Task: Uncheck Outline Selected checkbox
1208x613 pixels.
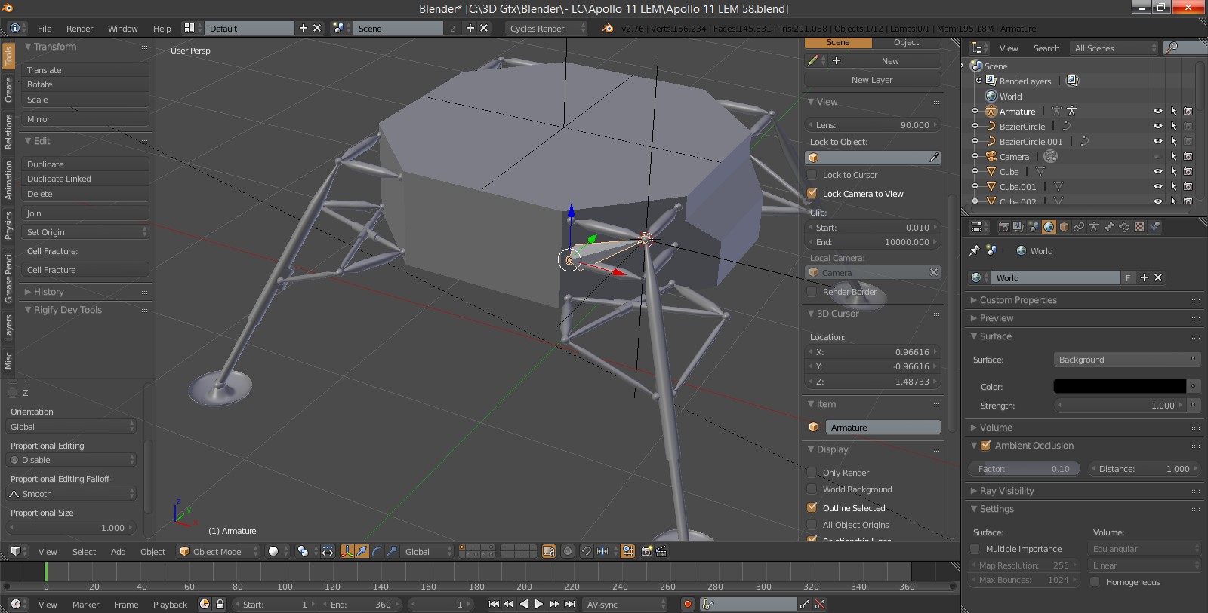Action: pos(812,508)
